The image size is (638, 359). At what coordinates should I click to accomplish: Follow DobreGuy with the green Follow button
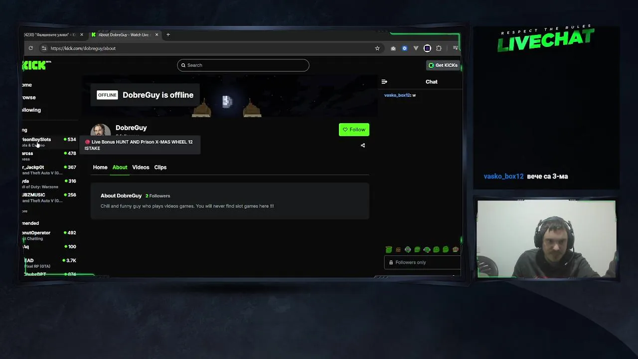(x=354, y=130)
